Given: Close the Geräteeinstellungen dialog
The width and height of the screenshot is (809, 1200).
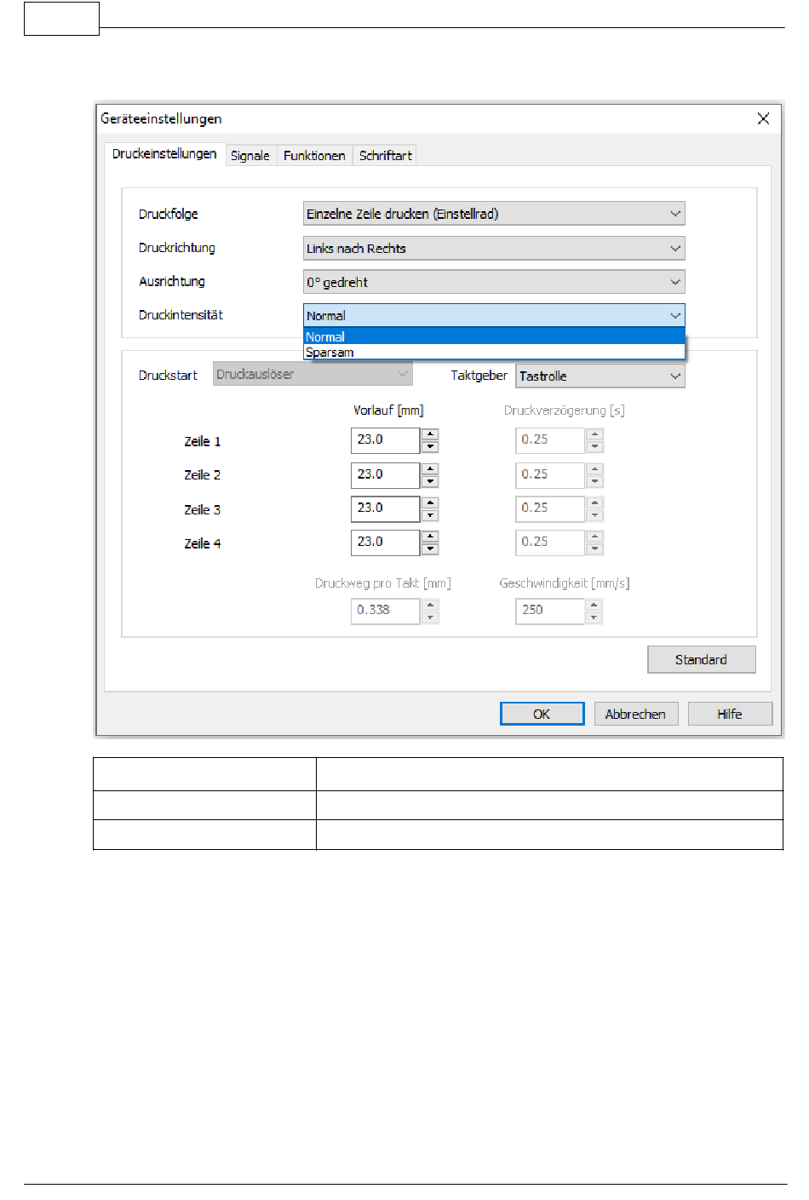Looking at the screenshot, I should [763, 118].
